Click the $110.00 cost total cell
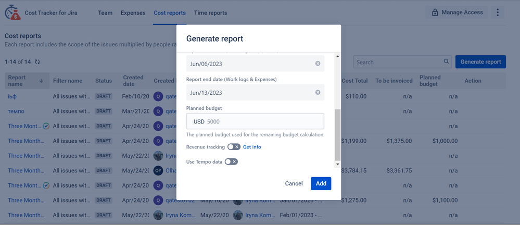This screenshot has width=520, height=225. (x=356, y=96)
